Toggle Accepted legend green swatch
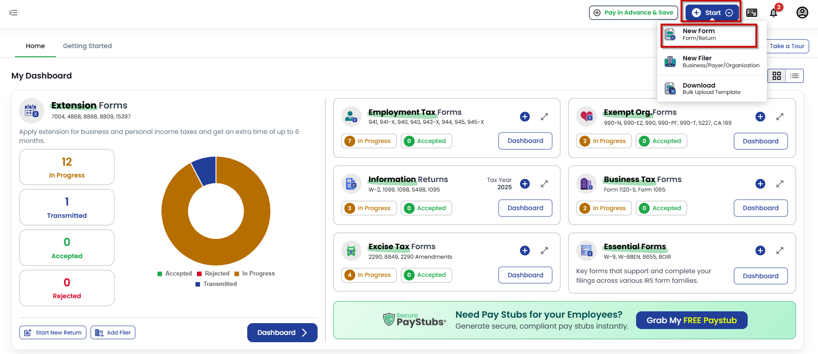The image size is (818, 354). pyautogui.click(x=160, y=274)
